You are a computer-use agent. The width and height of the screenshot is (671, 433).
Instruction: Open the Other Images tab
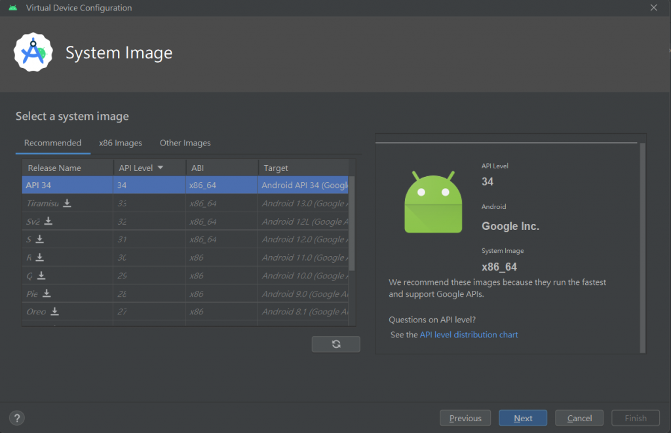pyautogui.click(x=185, y=143)
